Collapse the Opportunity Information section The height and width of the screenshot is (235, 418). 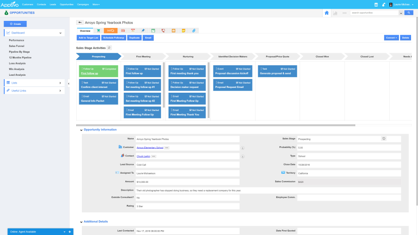coord(81,130)
